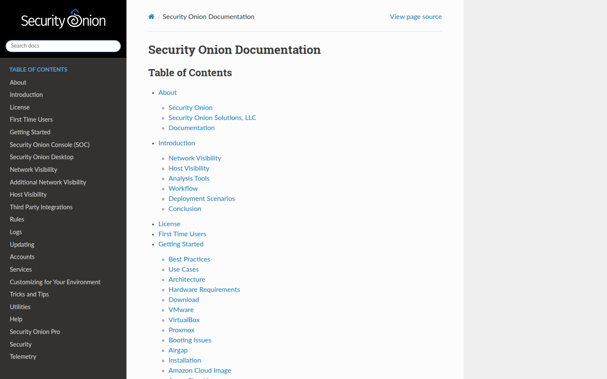Open the Best Practices link
The image size is (607, 379).
click(189, 259)
